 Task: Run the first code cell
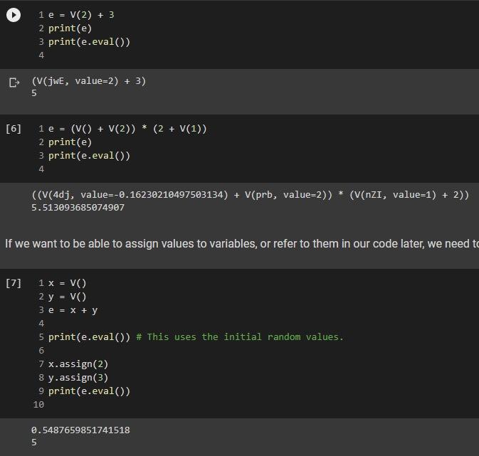point(14,15)
